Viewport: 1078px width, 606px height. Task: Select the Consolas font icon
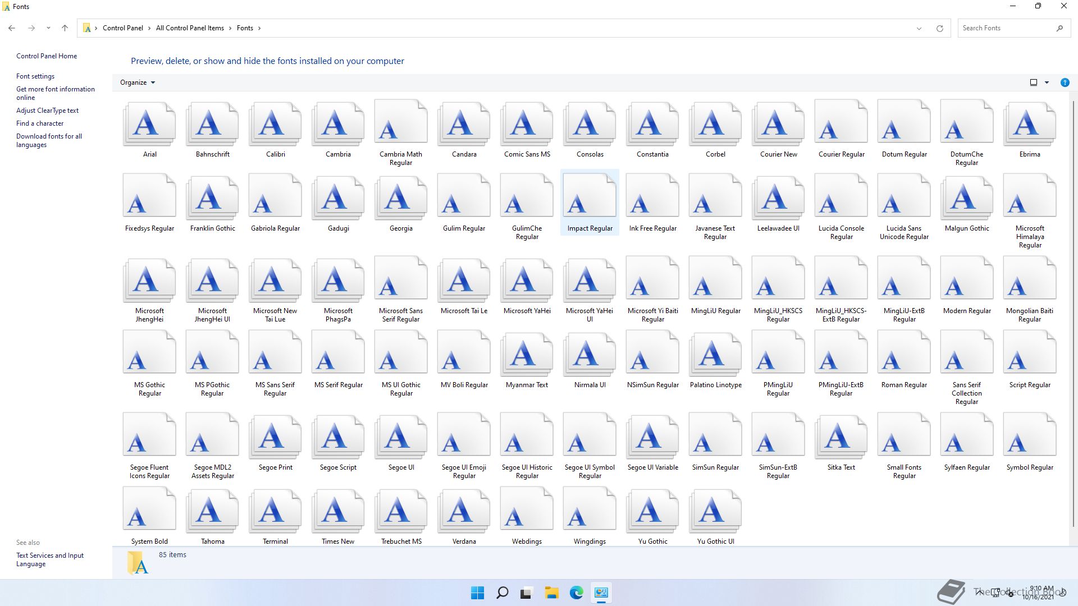point(590,123)
